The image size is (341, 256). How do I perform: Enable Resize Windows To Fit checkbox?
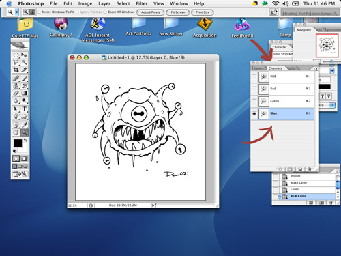pyautogui.click(x=39, y=12)
